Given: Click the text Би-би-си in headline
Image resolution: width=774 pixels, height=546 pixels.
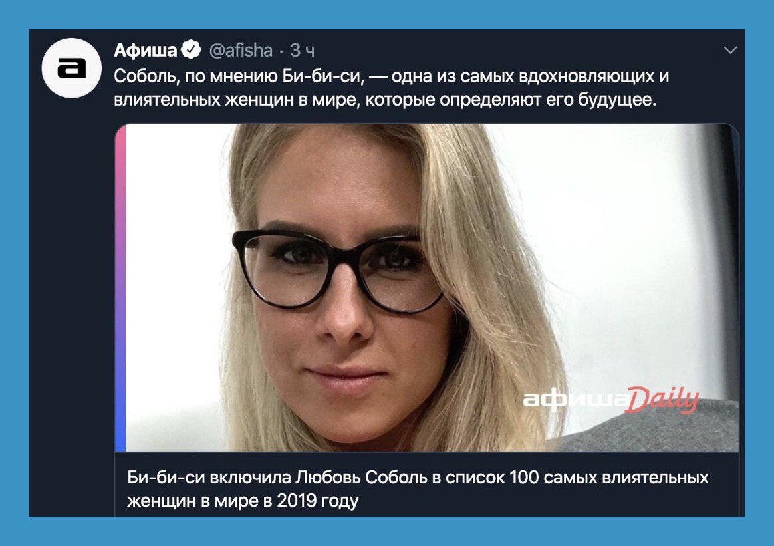Looking at the screenshot, I should click(x=166, y=478).
